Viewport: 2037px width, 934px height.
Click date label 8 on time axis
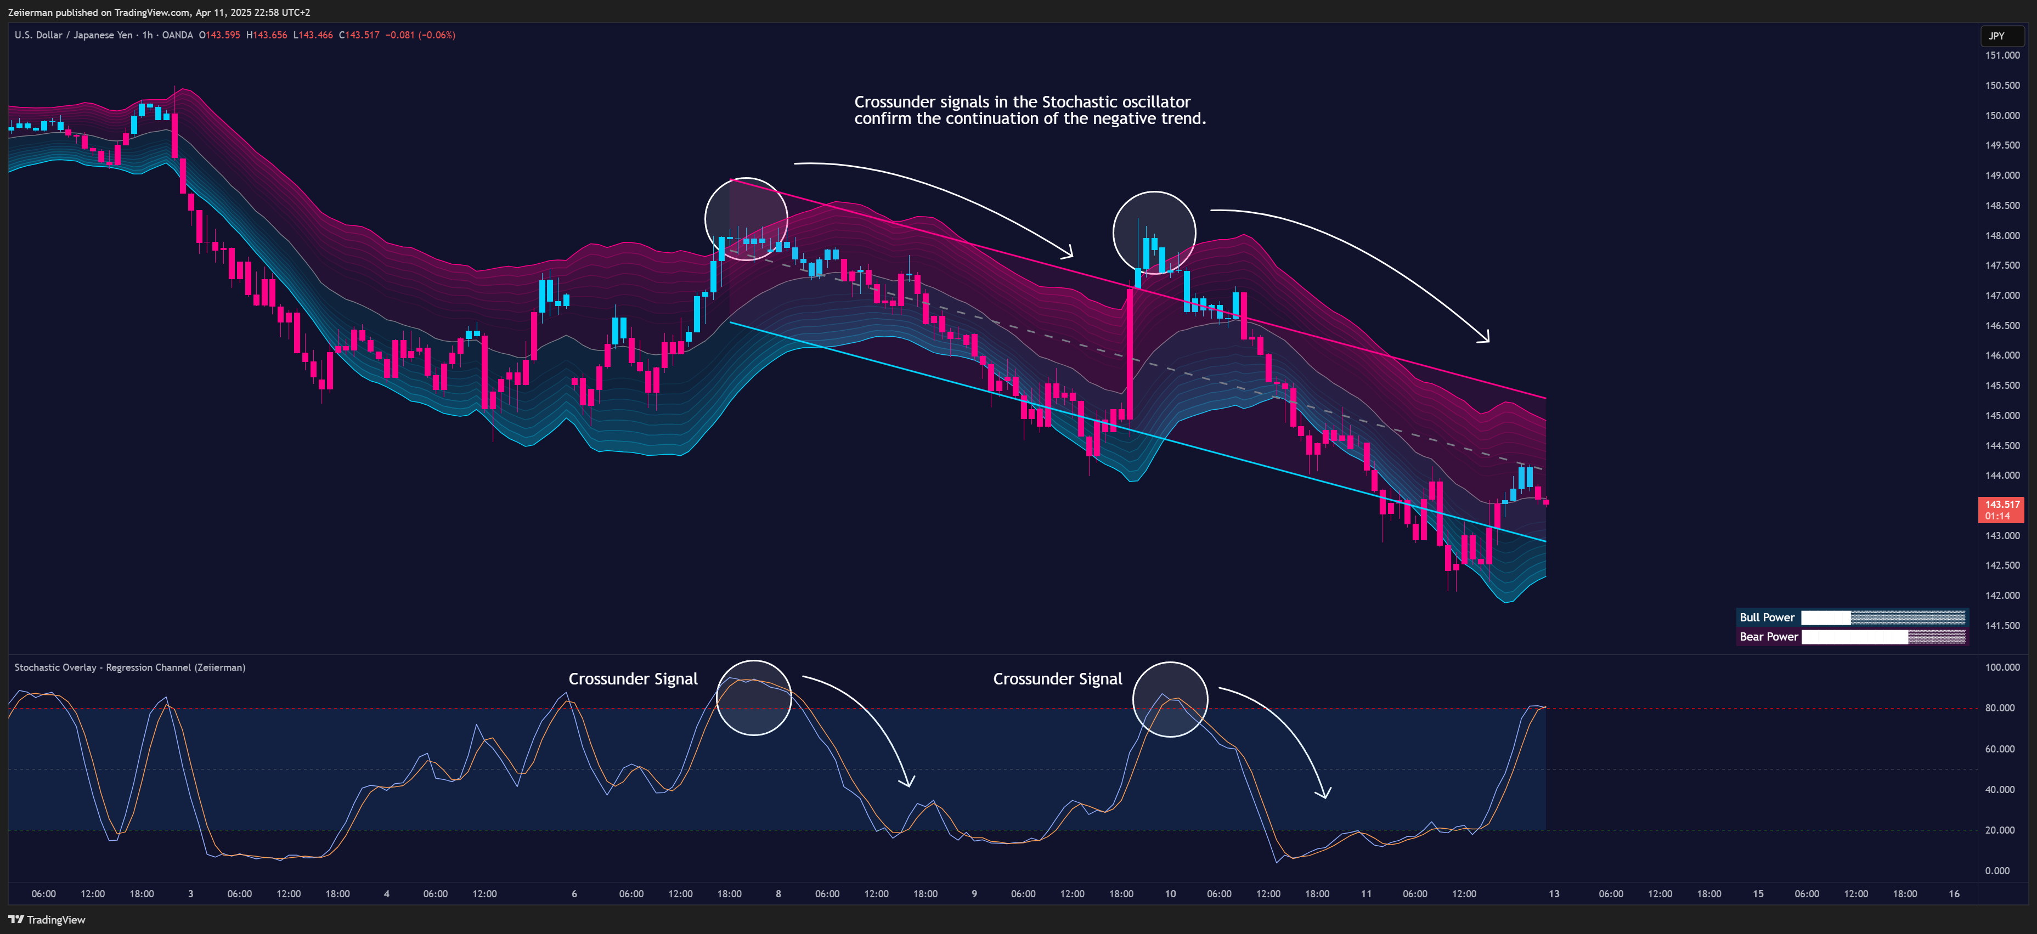point(778,894)
